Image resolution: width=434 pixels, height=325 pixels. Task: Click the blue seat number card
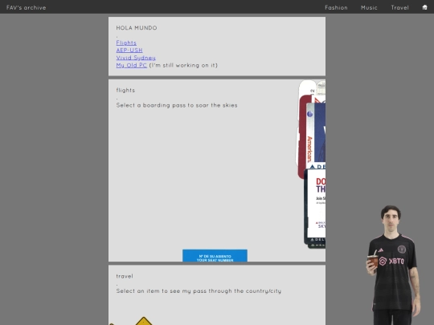215,255
